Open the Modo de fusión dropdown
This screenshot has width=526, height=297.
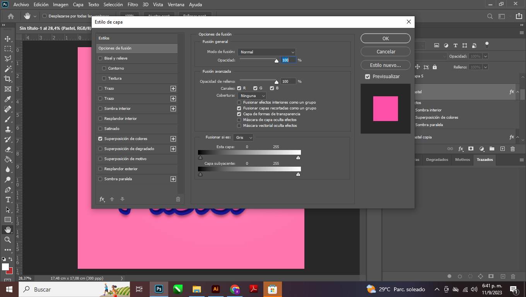point(267,52)
